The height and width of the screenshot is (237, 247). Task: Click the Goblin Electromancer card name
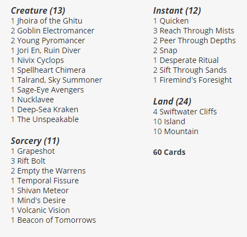[x=56, y=31]
